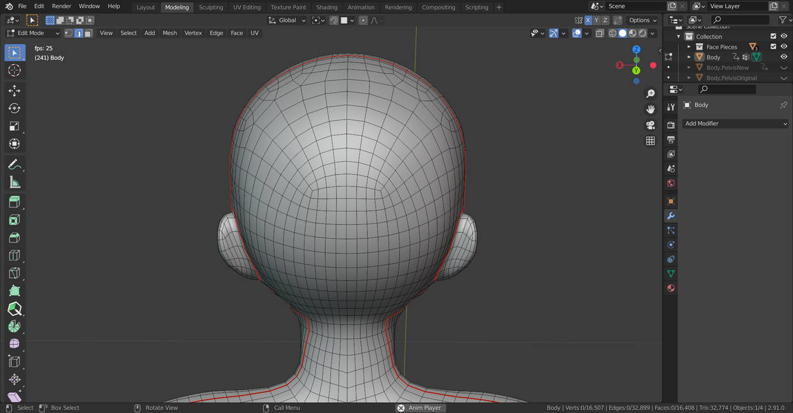The height and width of the screenshot is (413, 793).
Task: Click the outliner search field
Action: pos(739,20)
